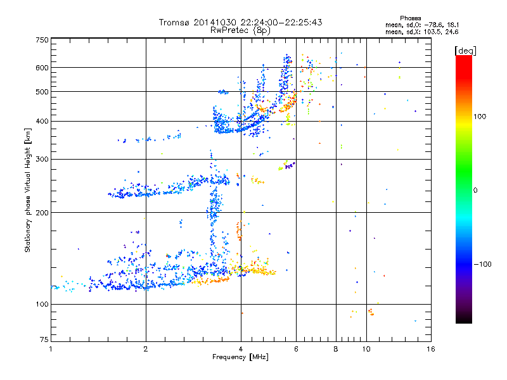Click the y-axis tick label "300"
The image size is (507, 380).
[42, 159]
